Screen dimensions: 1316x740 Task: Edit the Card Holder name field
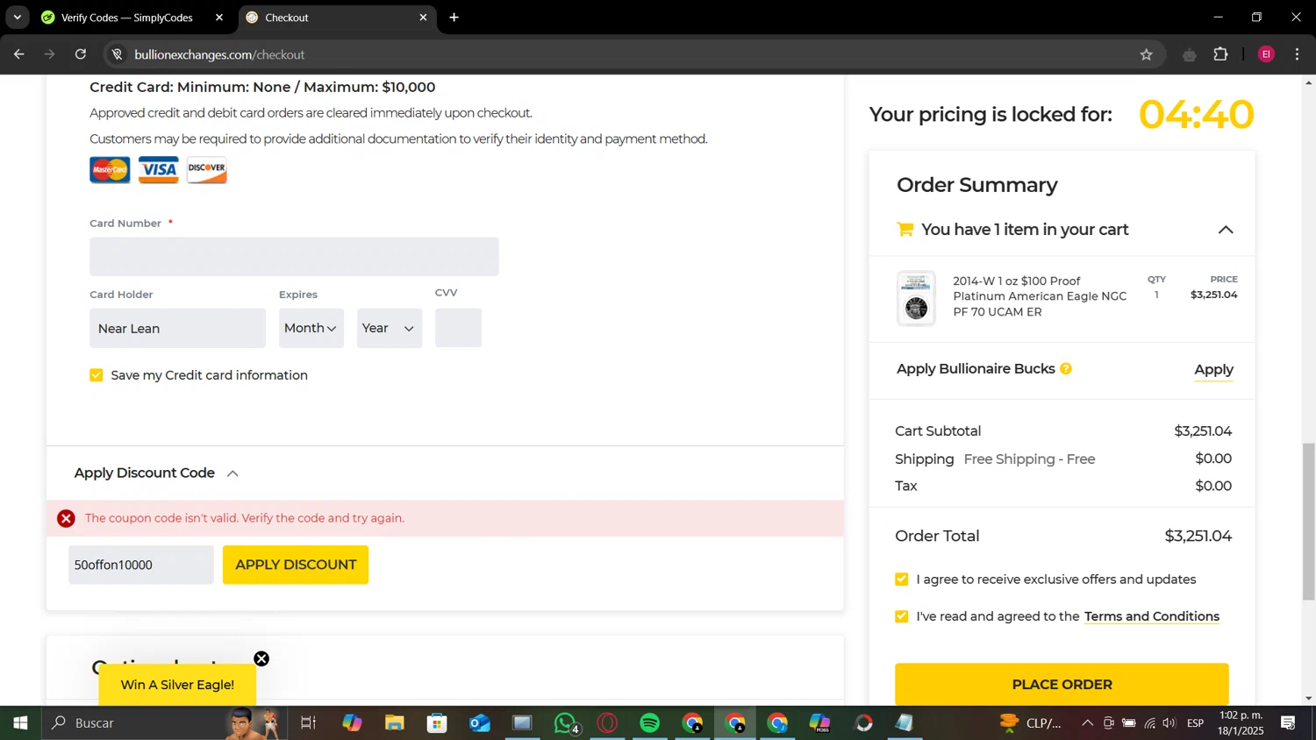[x=177, y=328]
